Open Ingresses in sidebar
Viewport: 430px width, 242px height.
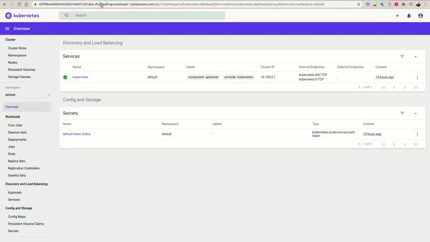(x=15, y=193)
